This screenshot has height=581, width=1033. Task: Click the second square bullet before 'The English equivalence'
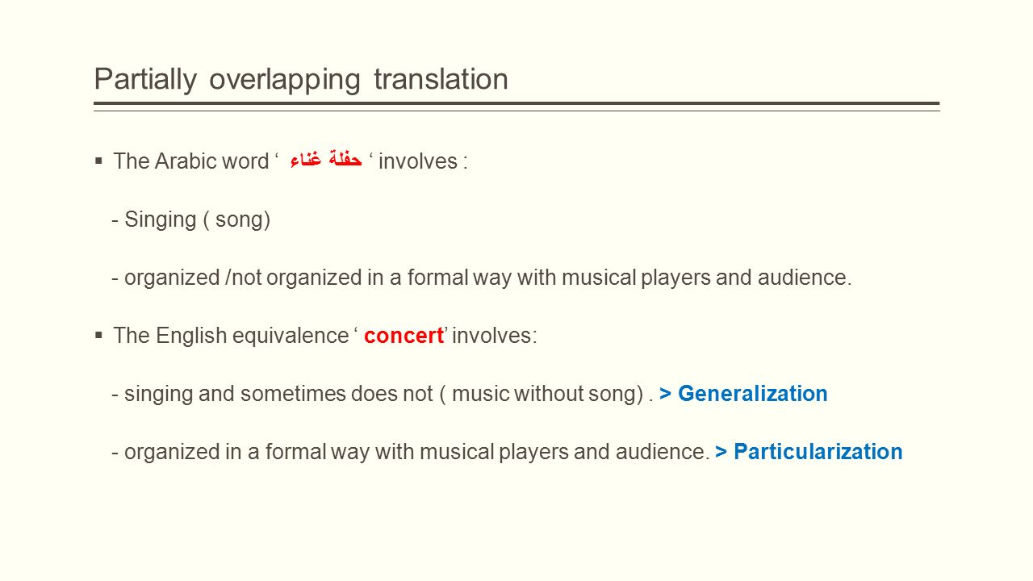[x=98, y=335]
